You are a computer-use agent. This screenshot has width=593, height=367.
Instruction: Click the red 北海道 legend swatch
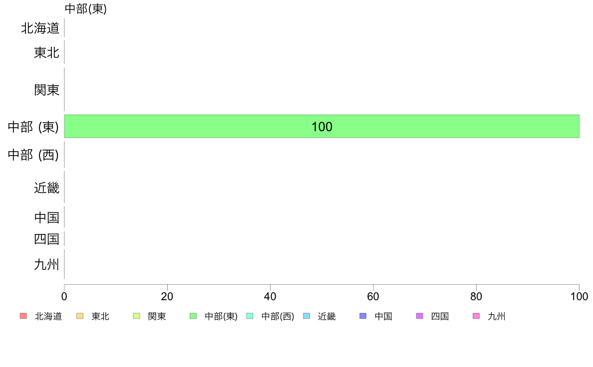(23, 316)
